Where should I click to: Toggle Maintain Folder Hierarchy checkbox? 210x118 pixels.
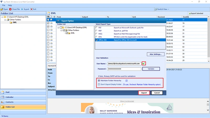(99, 81)
